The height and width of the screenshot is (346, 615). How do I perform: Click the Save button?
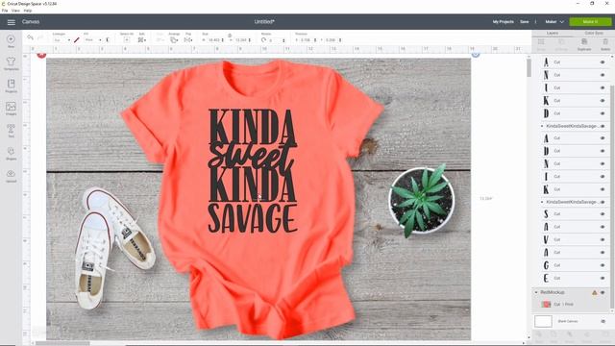[525, 22]
